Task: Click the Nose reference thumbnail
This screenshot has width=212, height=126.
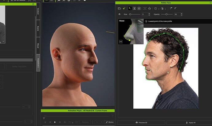Action: 131,31
